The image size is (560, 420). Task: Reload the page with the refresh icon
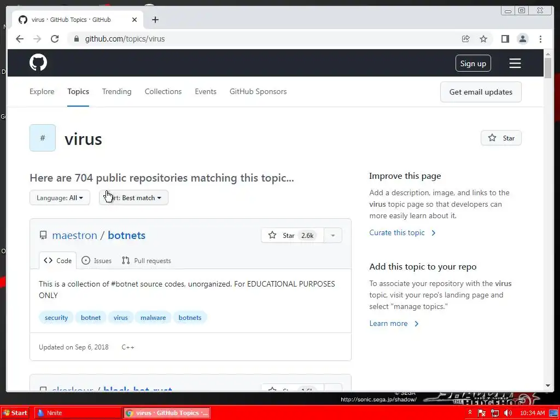(x=55, y=39)
